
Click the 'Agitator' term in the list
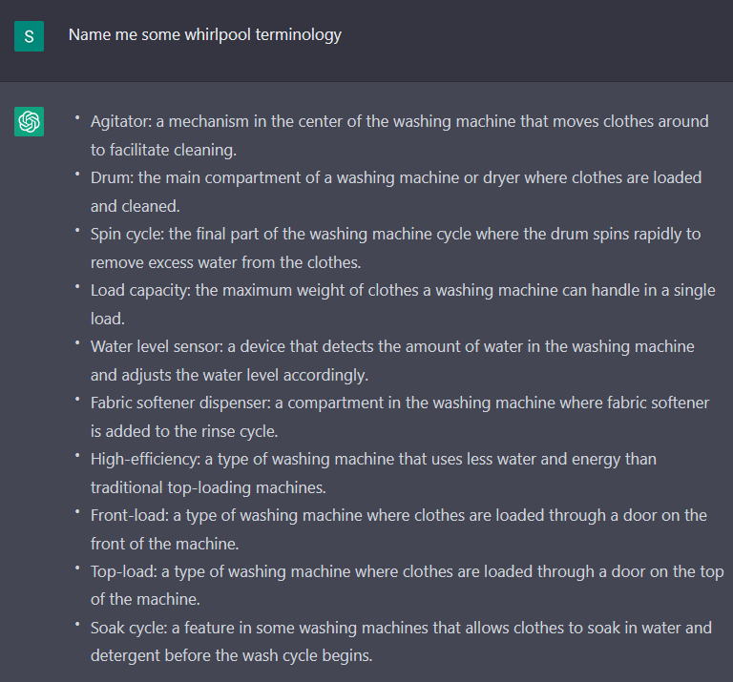(x=118, y=122)
